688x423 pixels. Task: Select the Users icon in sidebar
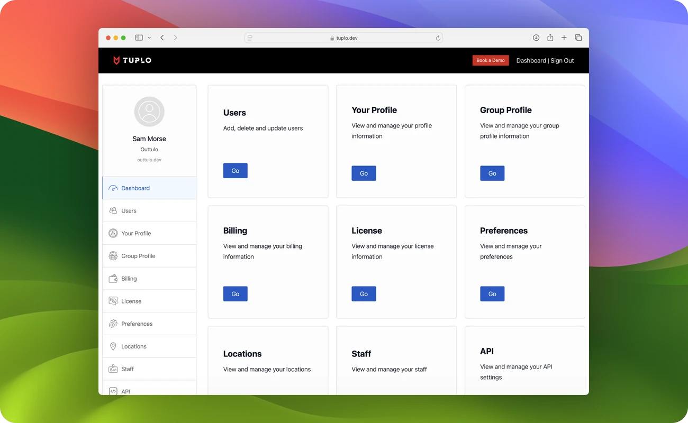coord(113,210)
